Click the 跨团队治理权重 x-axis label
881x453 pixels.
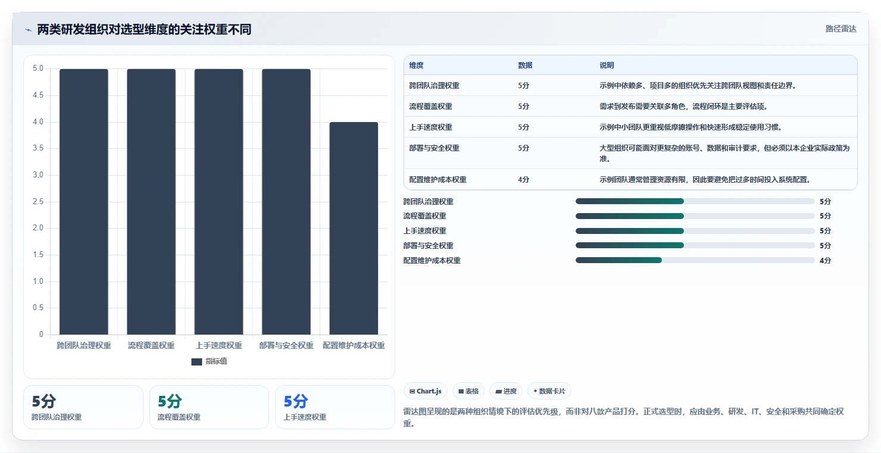click(x=84, y=346)
